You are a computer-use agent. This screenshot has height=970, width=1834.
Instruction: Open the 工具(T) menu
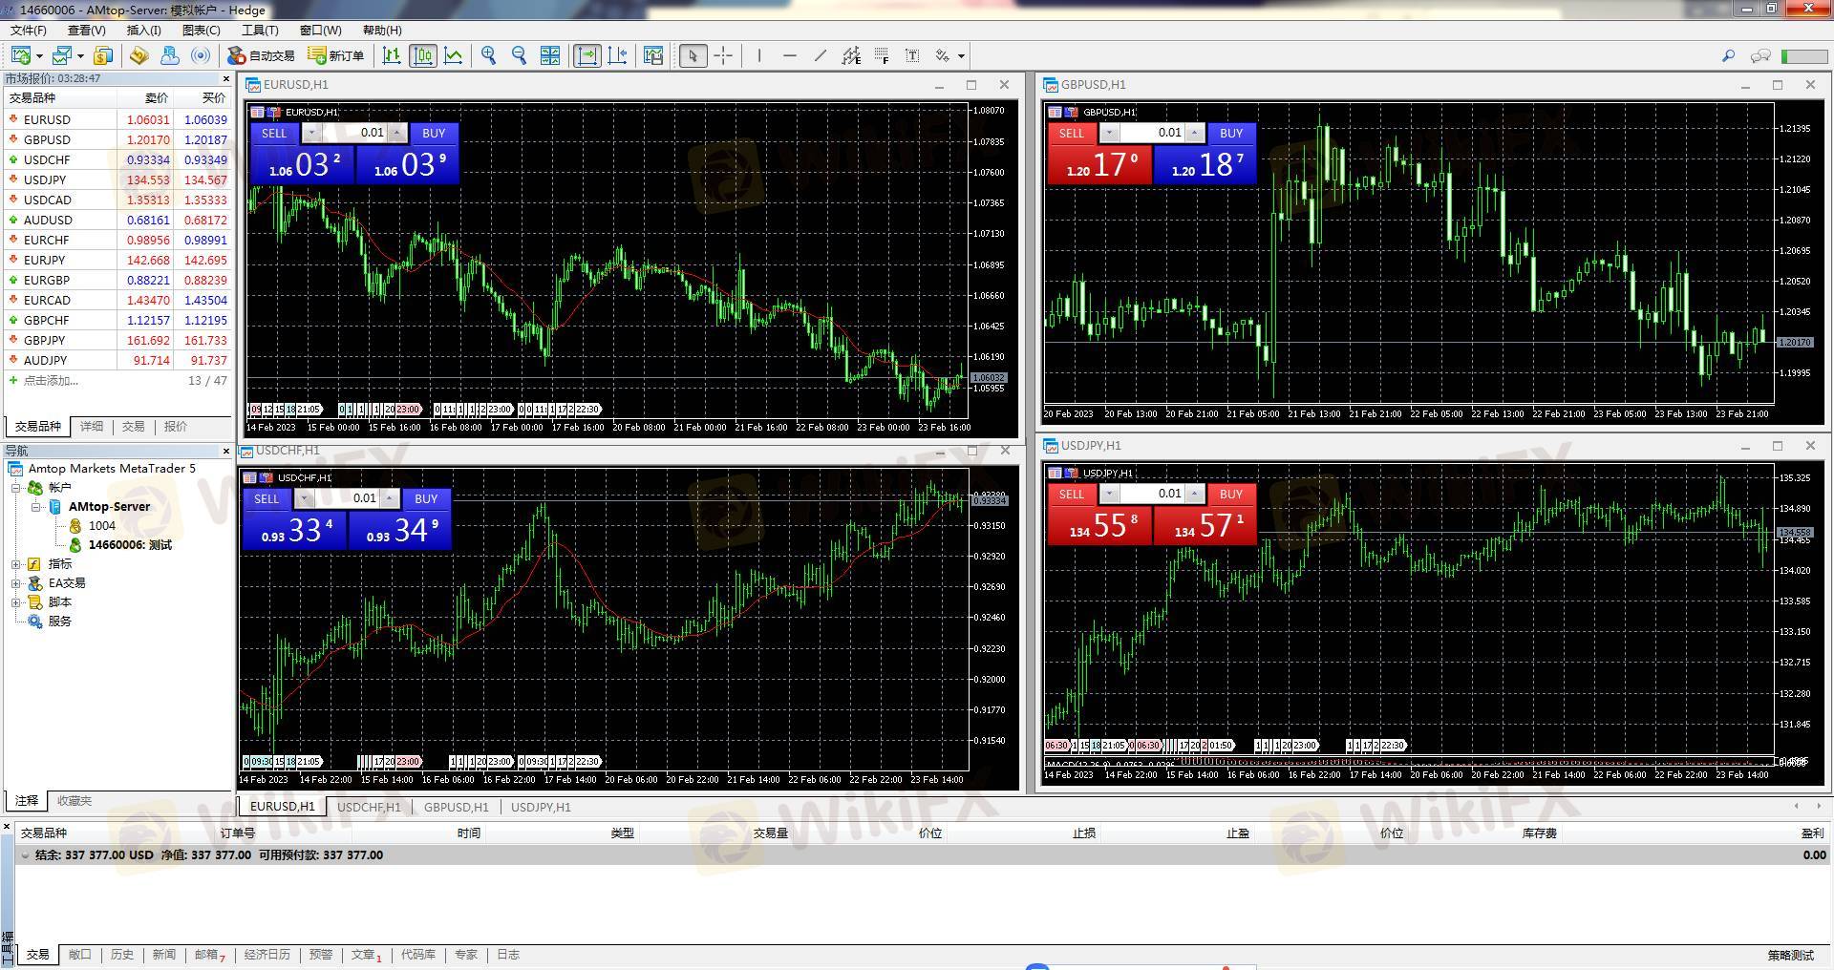click(260, 31)
